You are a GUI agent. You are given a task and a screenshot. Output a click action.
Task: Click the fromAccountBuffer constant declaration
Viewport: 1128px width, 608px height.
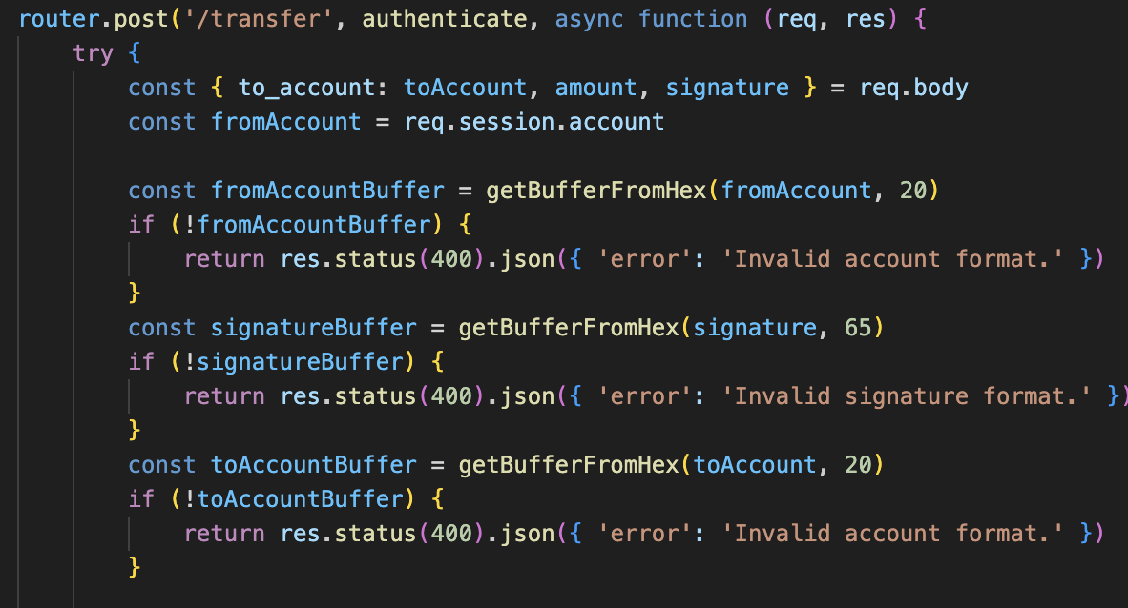[327, 191]
